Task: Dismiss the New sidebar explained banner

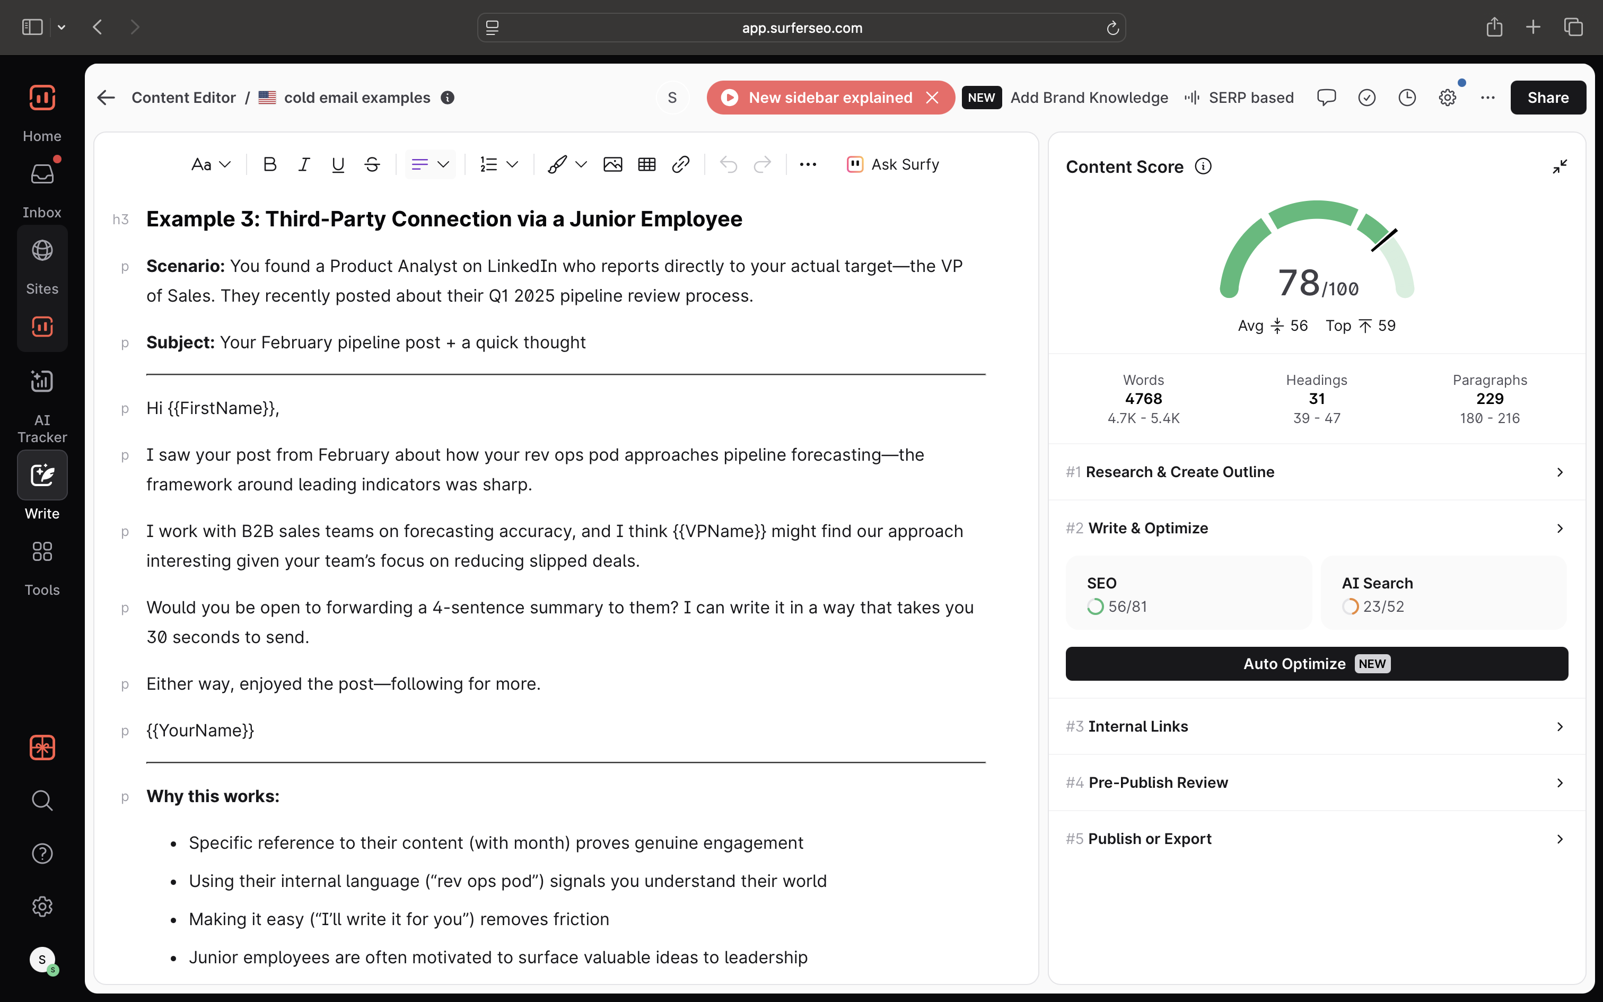Action: tap(932, 98)
